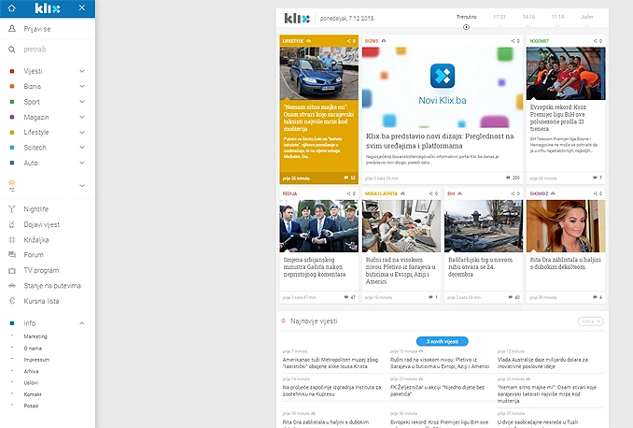Click share icon on the Biznis card

point(513,41)
